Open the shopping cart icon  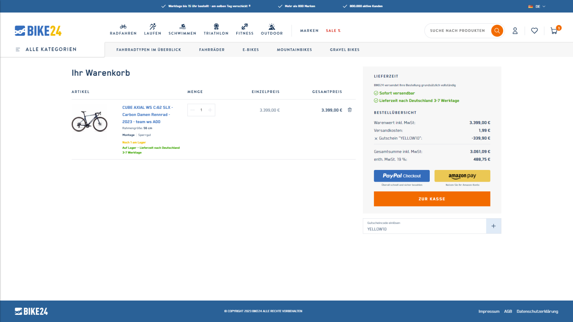554,31
